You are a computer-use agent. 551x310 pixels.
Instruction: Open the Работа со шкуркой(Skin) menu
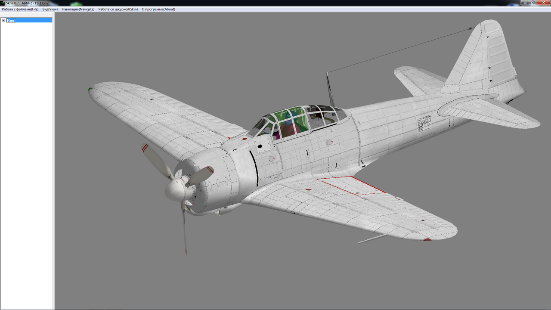tap(117, 9)
